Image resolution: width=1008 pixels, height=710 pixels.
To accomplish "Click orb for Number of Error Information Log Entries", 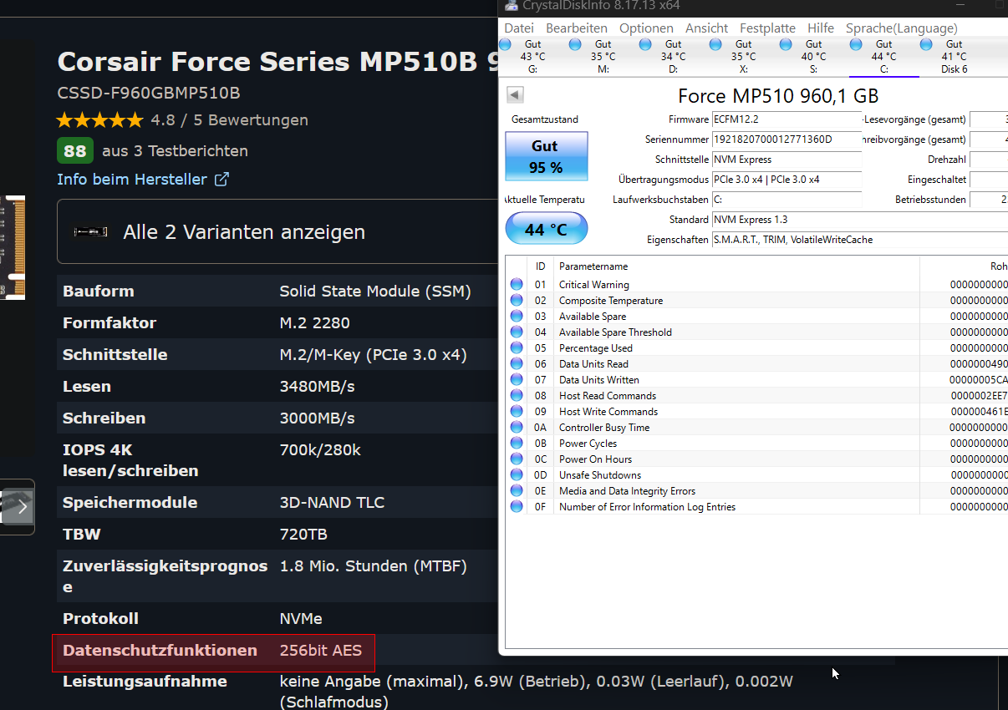I will (517, 507).
